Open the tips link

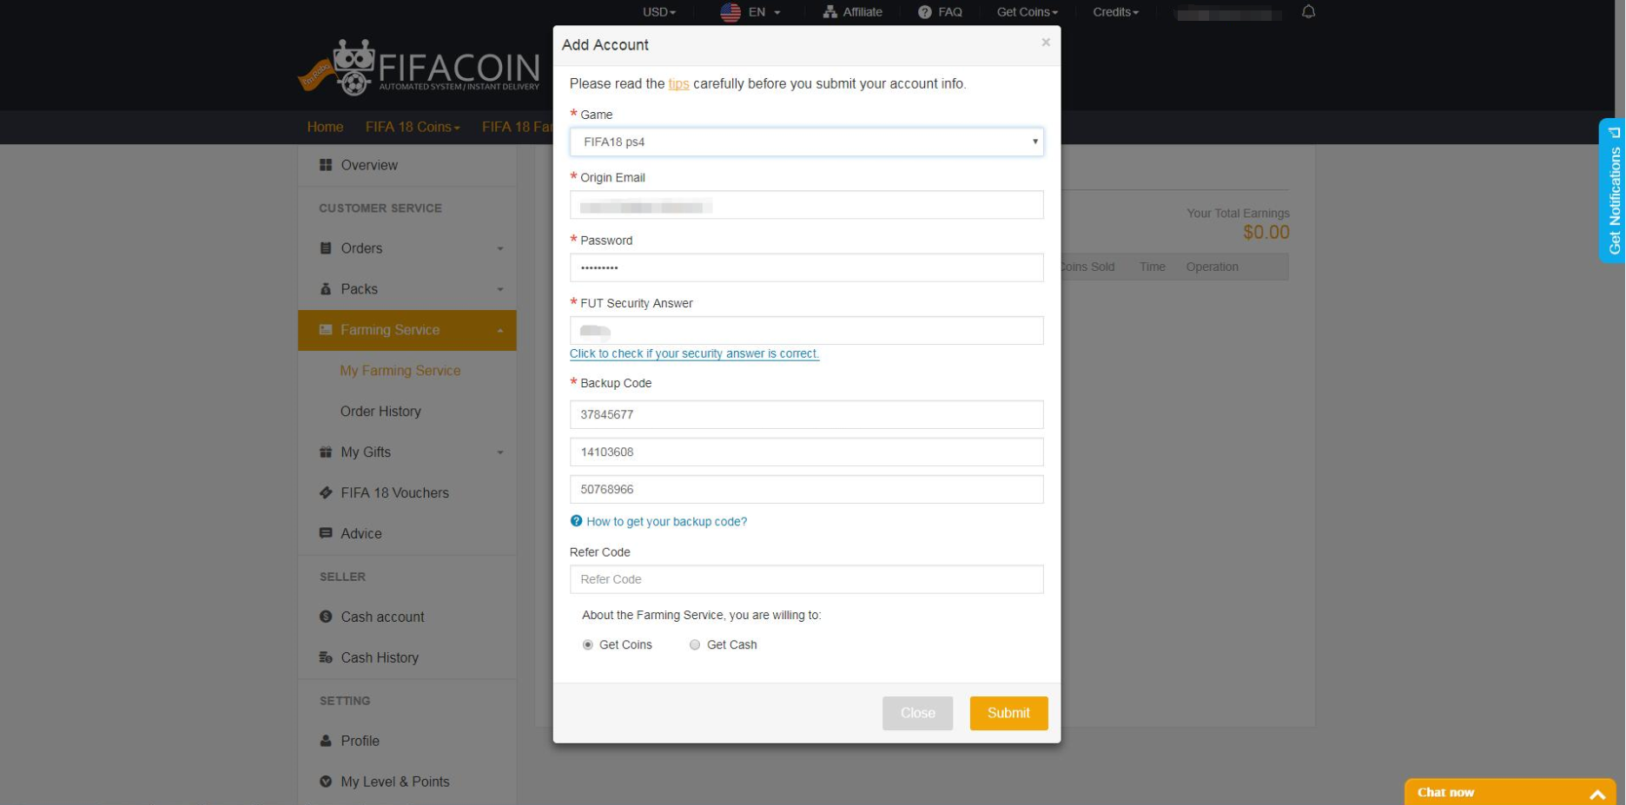(678, 84)
